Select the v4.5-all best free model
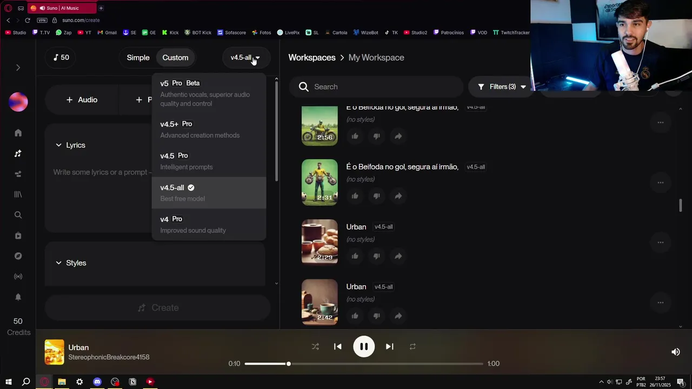The image size is (692, 389). 209,193
